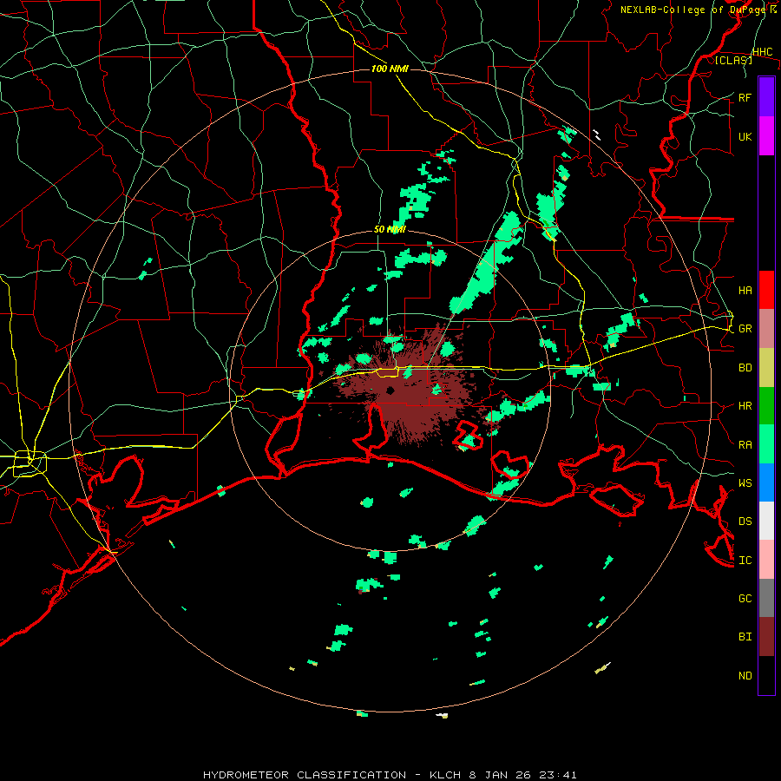Click the NEXLAB-College of DuPage credit text
The width and height of the screenshot is (781, 781).
(x=692, y=10)
